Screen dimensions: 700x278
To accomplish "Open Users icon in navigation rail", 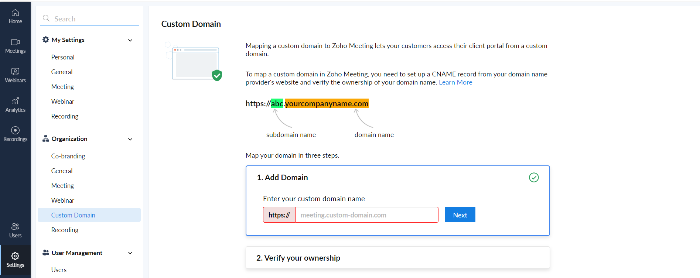I will tap(15, 230).
